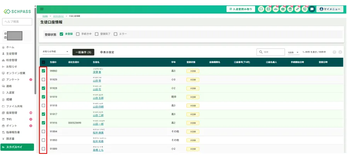Uncheck the 未登録 status filter
Image resolution: width=348 pixels, height=155 pixels.
[x=61, y=34]
